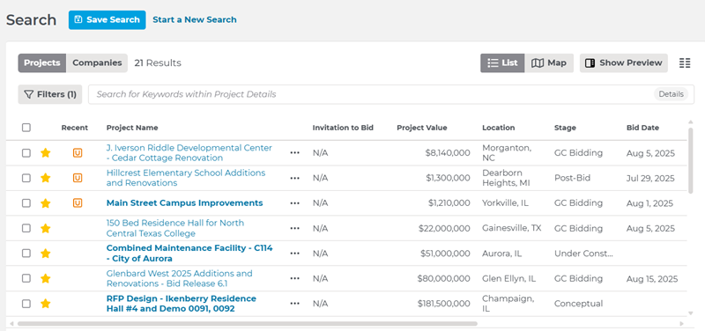The width and height of the screenshot is (705, 331).
Task: Click the Location column header
Action: [x=499, y=128]
